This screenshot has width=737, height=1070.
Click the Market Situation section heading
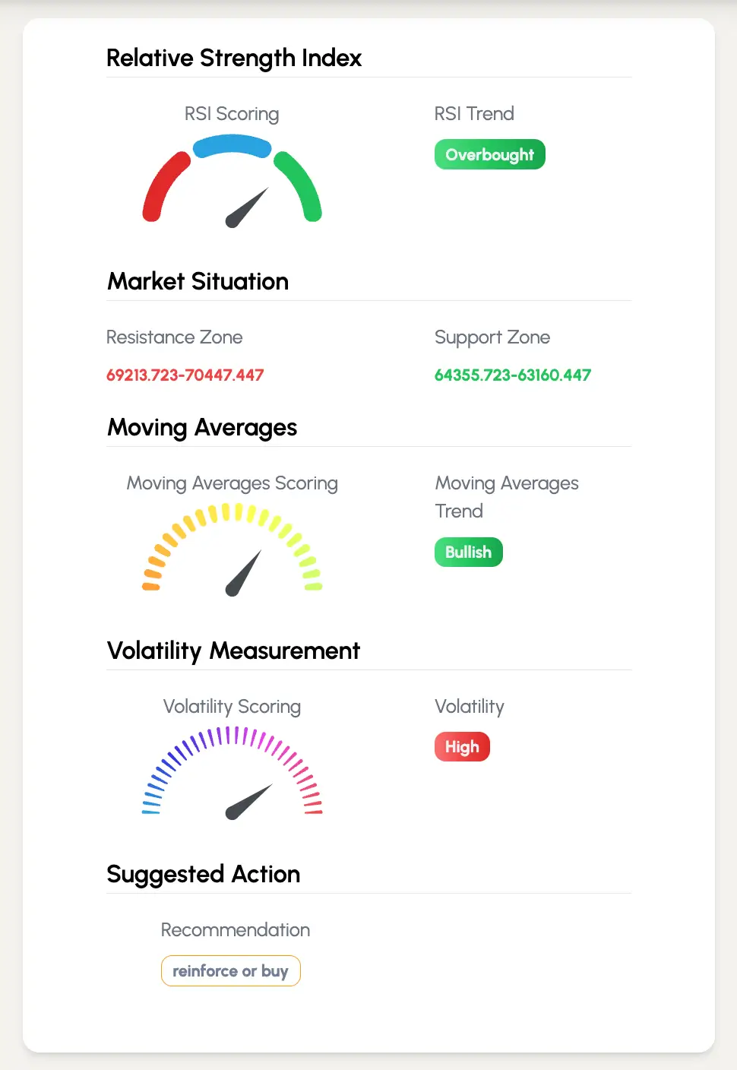tap(198, 281)
